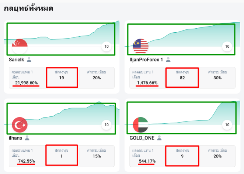
Task: Click the 10 badge on IljanProForex 1 chart
Action: 227,46
